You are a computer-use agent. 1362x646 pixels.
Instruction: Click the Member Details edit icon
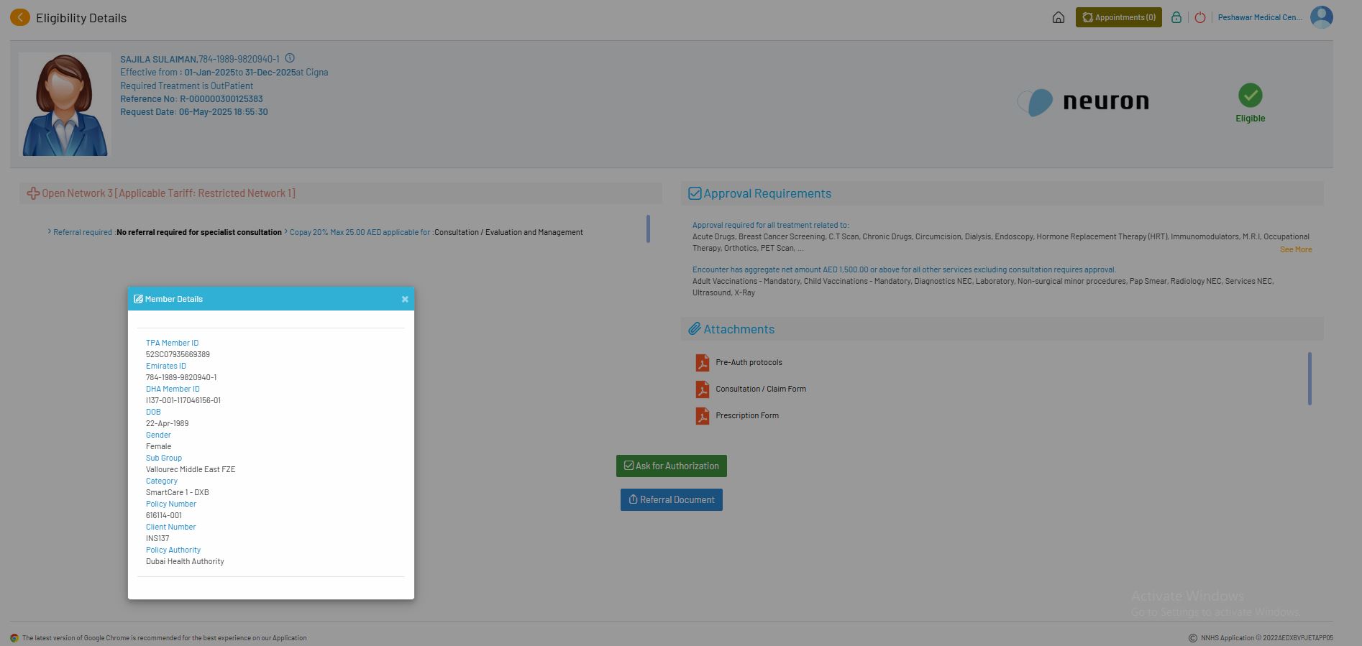(x=138, y=299)
